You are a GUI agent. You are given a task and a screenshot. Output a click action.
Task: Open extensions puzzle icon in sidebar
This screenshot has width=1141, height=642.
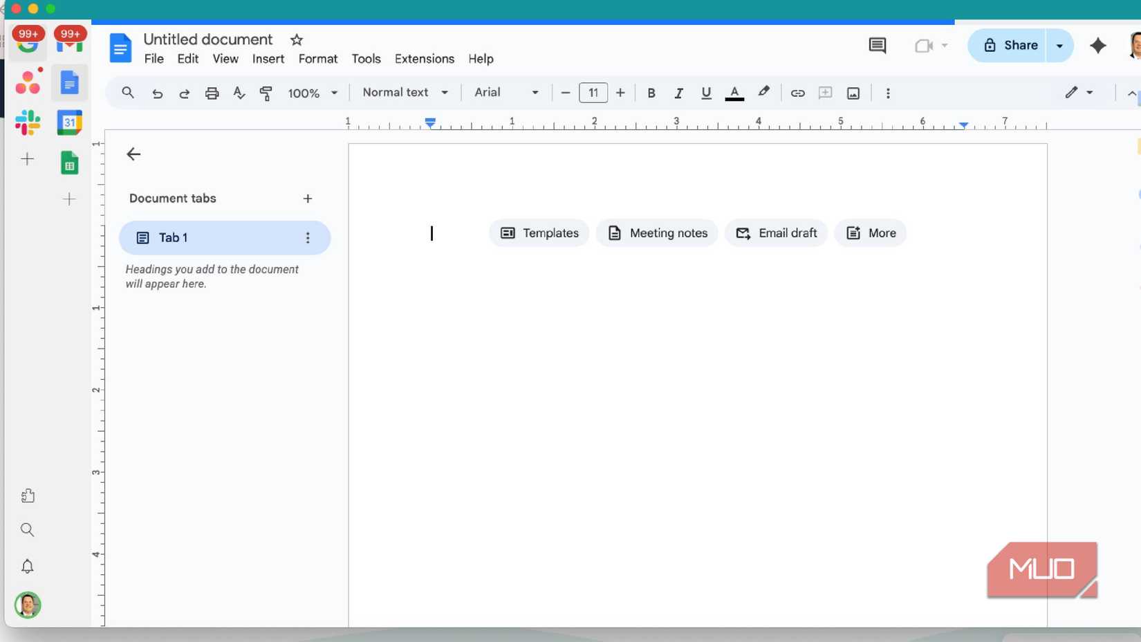[28, 495]
